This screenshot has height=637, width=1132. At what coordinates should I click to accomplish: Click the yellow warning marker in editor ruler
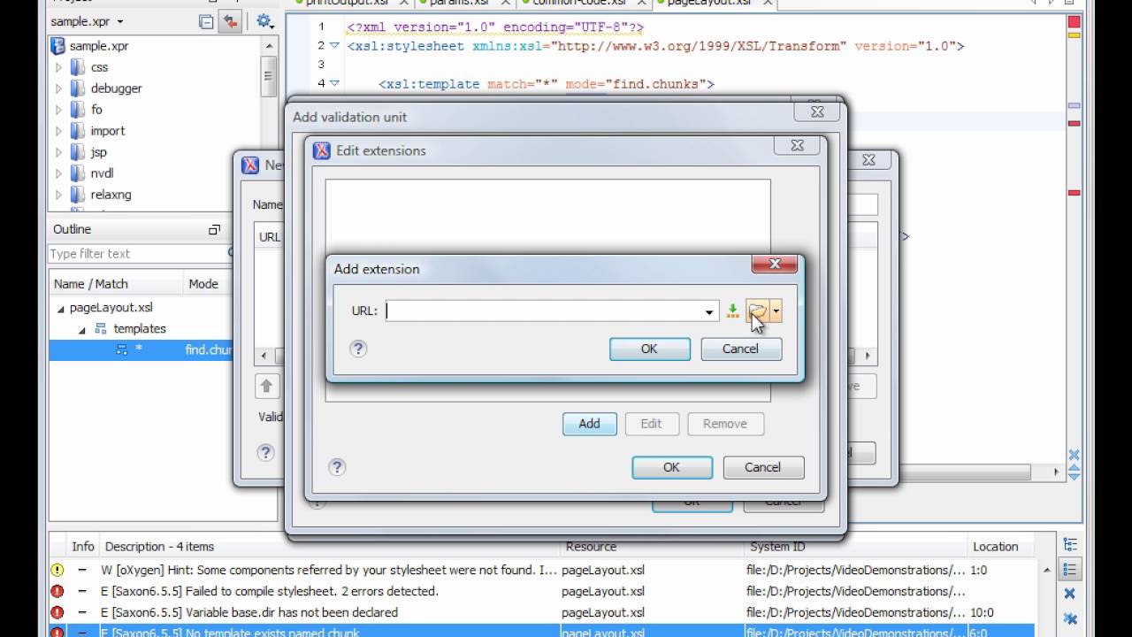point(1075,35)
